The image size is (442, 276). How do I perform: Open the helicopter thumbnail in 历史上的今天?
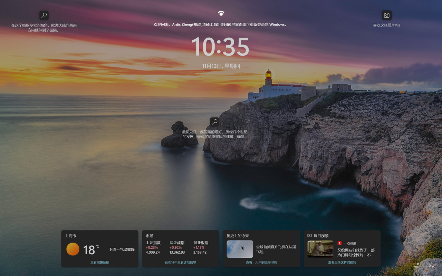tap(240, 249)
